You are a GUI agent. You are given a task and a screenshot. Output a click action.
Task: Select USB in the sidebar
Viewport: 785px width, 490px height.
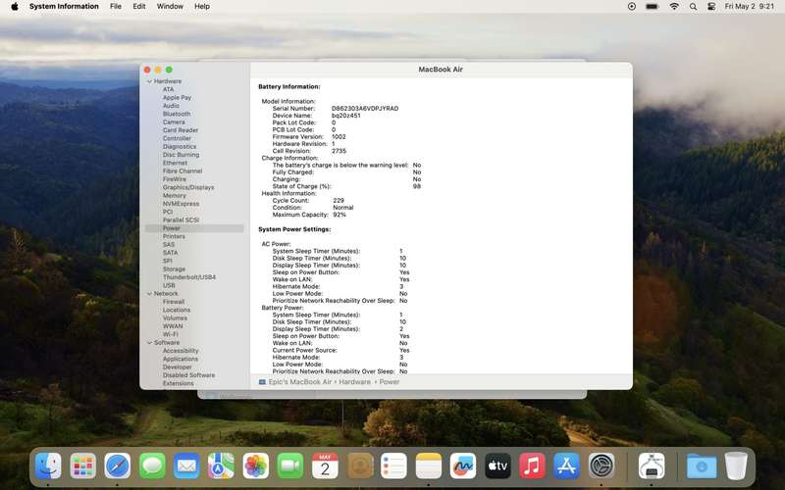click(x=169, y=285)
